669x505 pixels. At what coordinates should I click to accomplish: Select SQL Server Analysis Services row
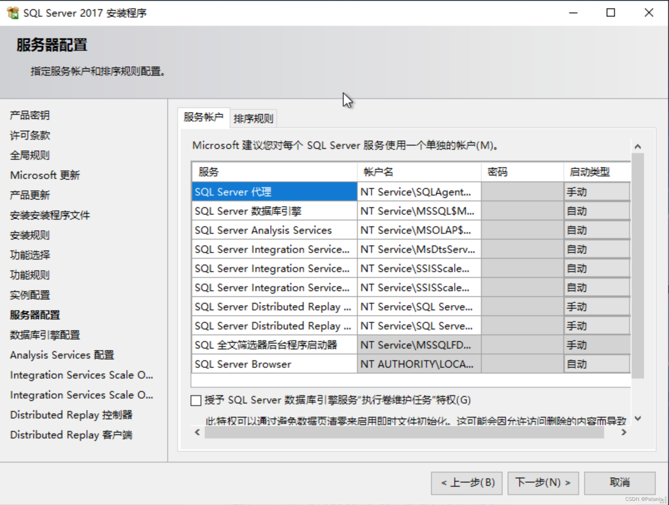pyautogui.click(x=275, y=230)
